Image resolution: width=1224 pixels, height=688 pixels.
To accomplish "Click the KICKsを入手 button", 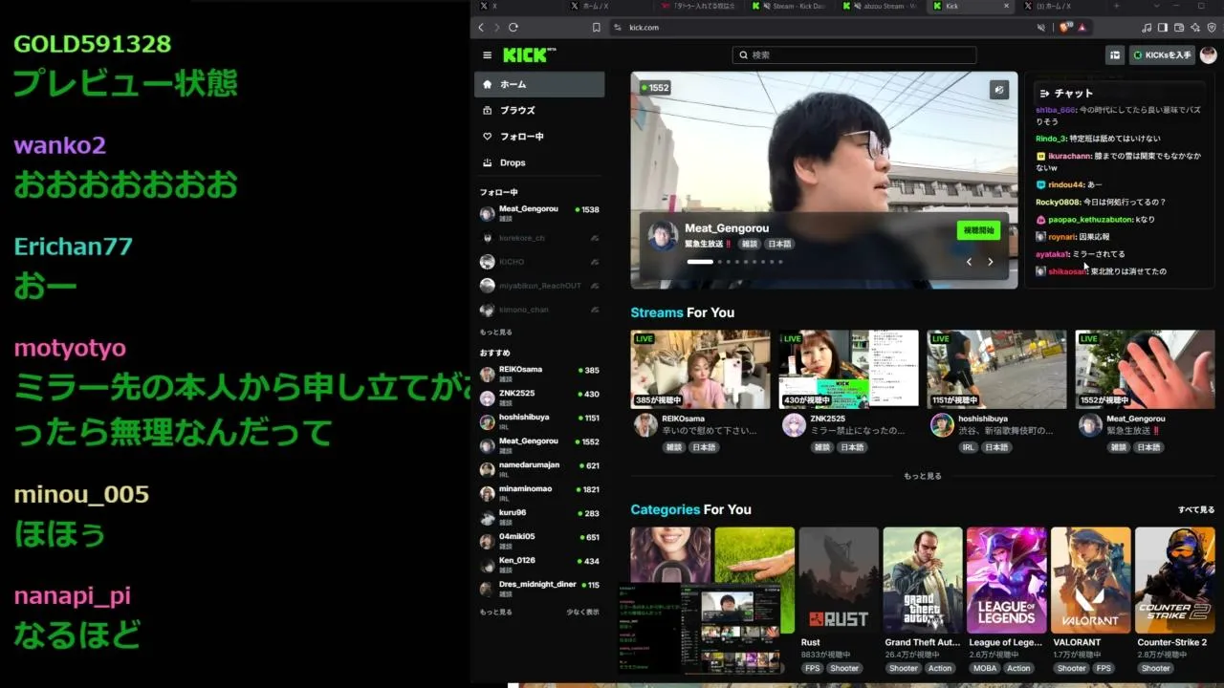I will click(x=1162, y=55).
